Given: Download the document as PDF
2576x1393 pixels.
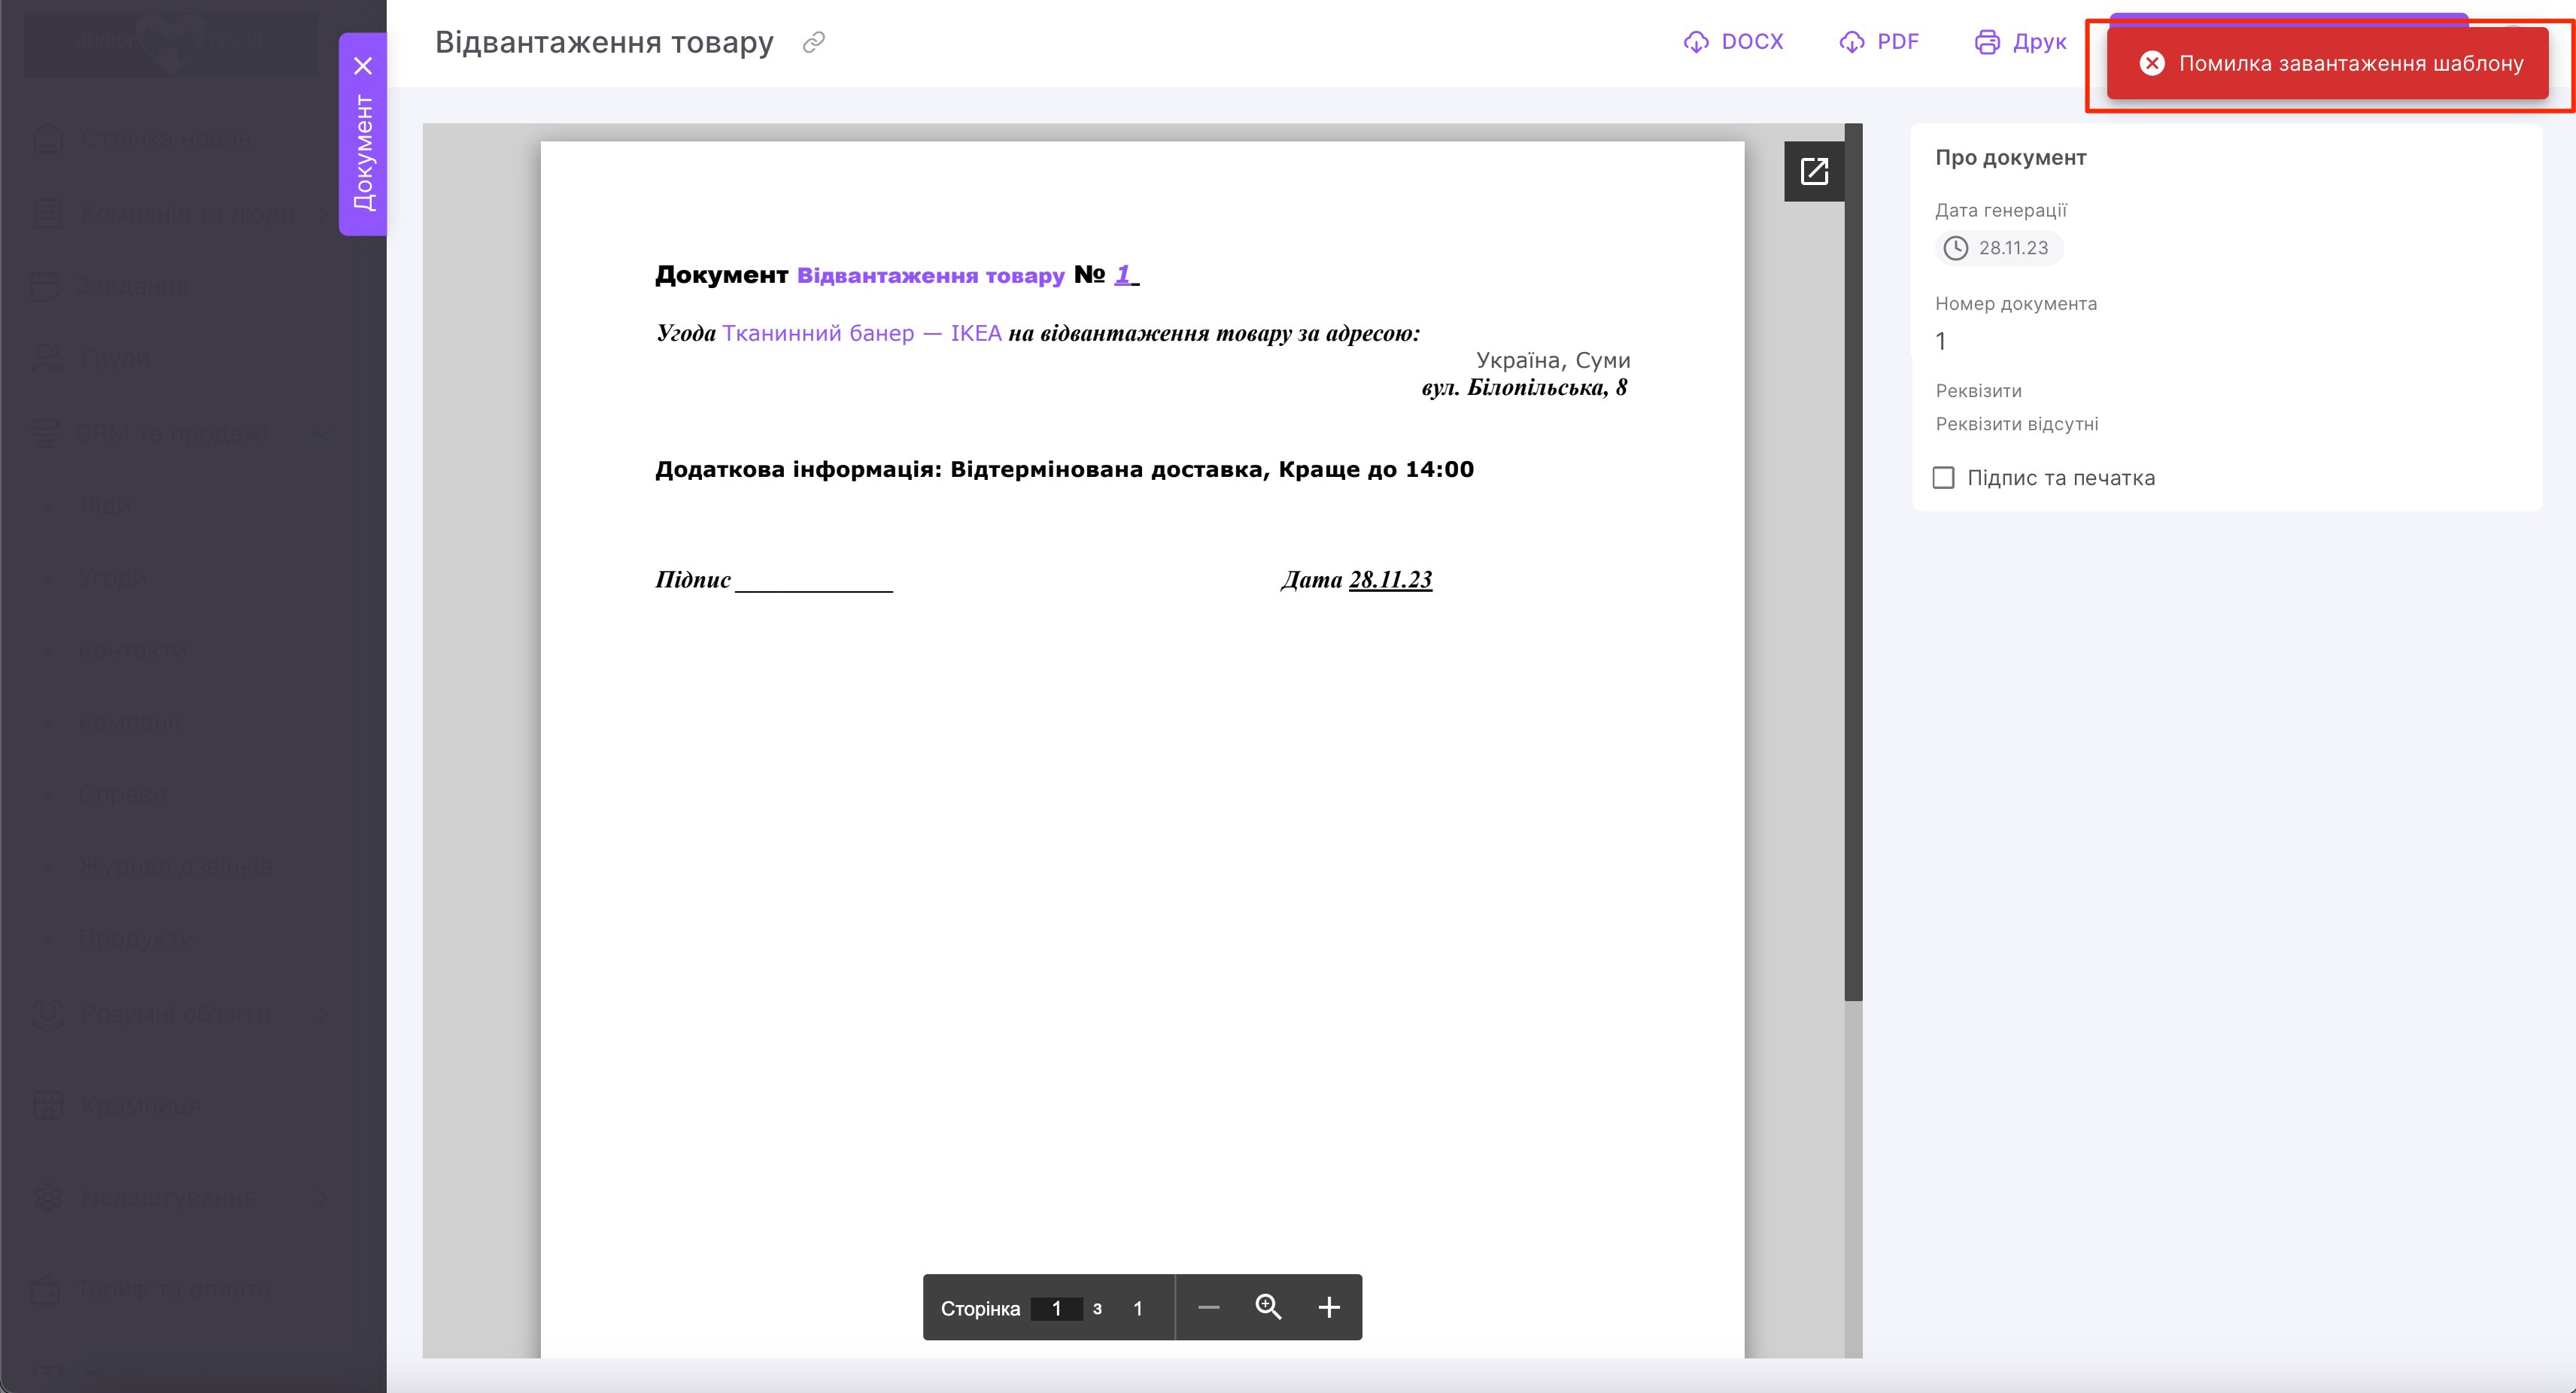Looking at the screenshot, I should tap(1879, 42).
